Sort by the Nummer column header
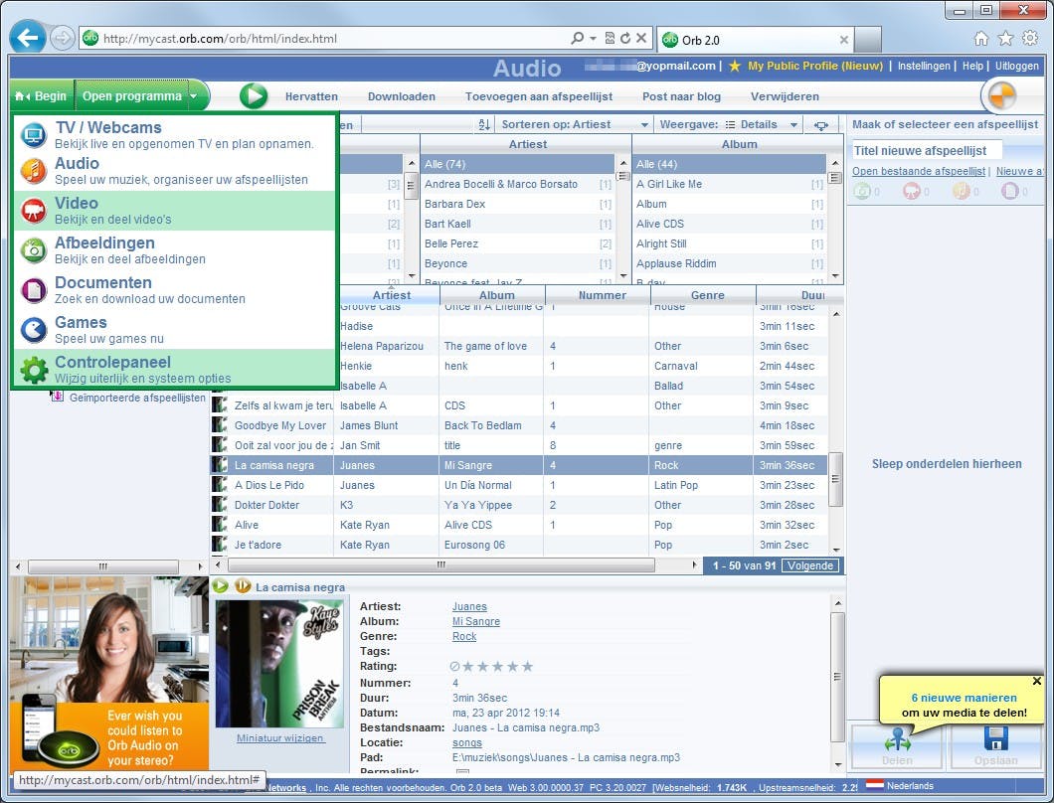The width and height of the screenshot is (1054, 803). (x=603, y=295)
